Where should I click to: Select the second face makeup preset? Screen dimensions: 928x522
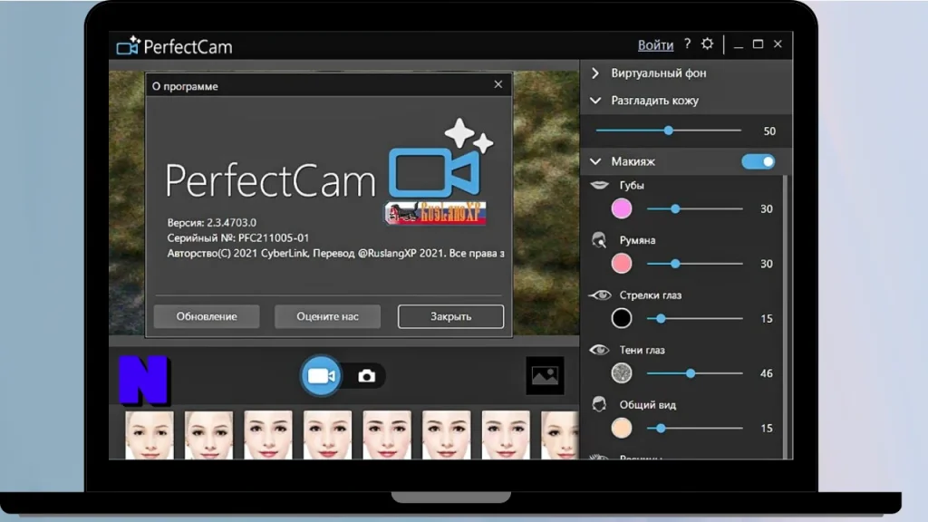(208, 435)
